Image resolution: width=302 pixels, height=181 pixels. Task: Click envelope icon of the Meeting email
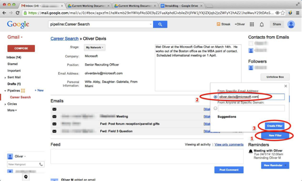click(54, 116)
